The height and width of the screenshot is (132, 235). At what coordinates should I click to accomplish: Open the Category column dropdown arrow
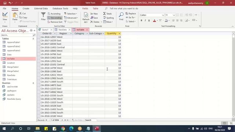[87, 33]
